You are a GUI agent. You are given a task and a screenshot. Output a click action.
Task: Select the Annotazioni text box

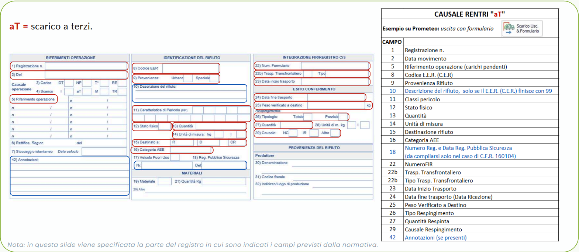pos(70,178)
